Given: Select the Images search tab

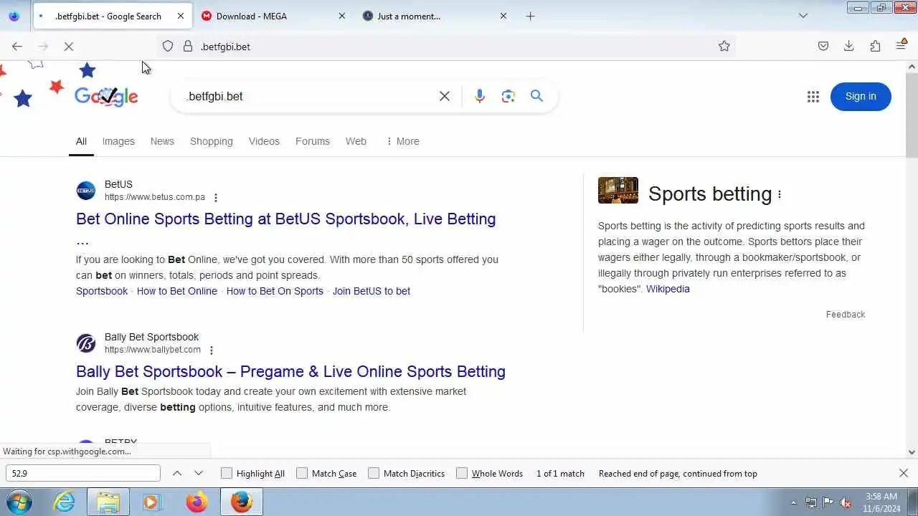Looking at the screenshot, I should 118,141.
